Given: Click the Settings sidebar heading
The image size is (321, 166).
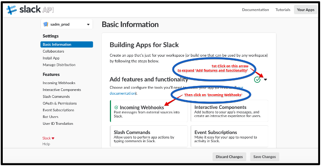Looking at the screenshot, I should (50, 36).
